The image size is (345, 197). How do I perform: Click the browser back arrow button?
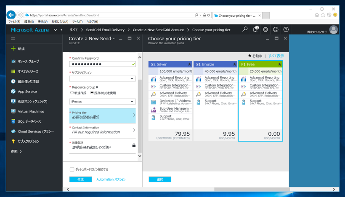point(11,15)
